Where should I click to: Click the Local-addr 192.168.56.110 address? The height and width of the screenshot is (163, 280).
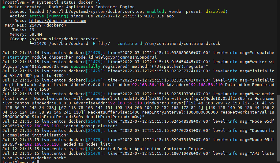147,85
